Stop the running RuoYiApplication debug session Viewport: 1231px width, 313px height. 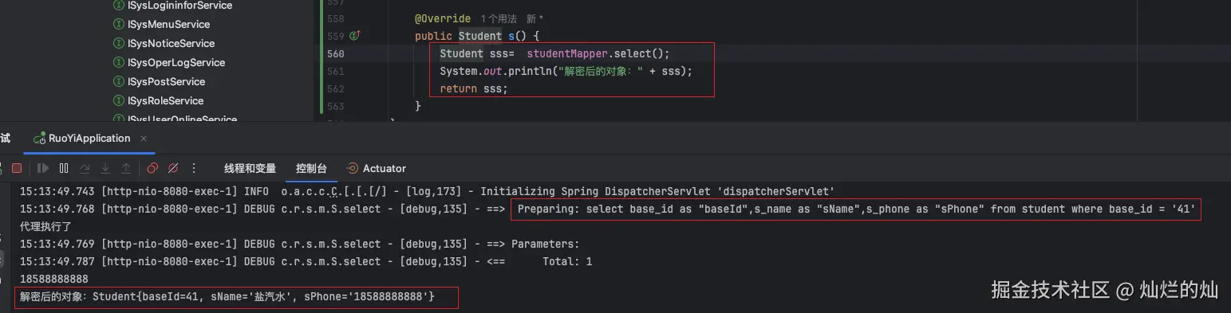pyautogui.click(x=16, y=168)
